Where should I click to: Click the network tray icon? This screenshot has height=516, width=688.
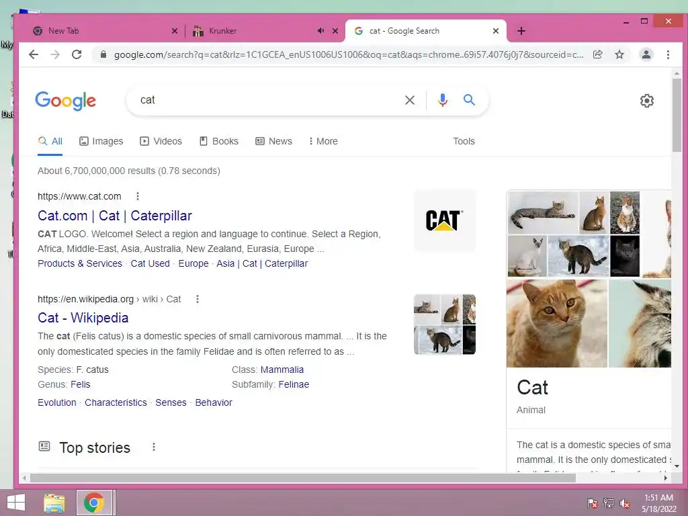[x=609, y=503]
